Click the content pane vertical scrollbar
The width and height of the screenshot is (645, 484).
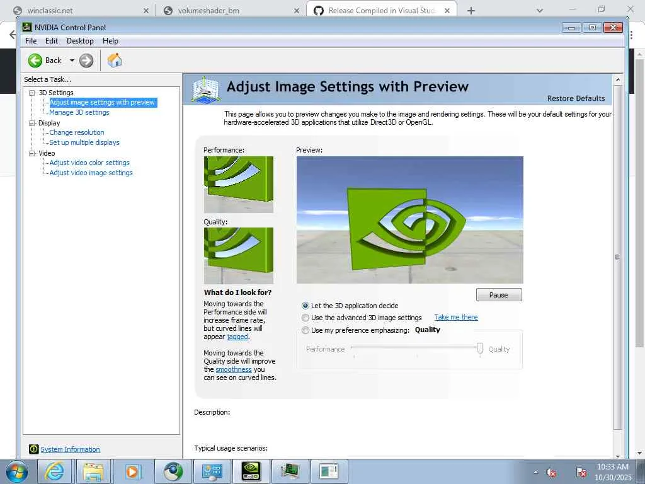617,257
